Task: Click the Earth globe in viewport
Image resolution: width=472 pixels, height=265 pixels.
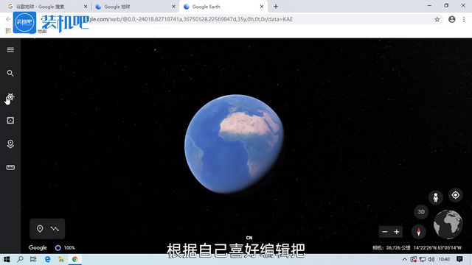Action: point(234,144)
